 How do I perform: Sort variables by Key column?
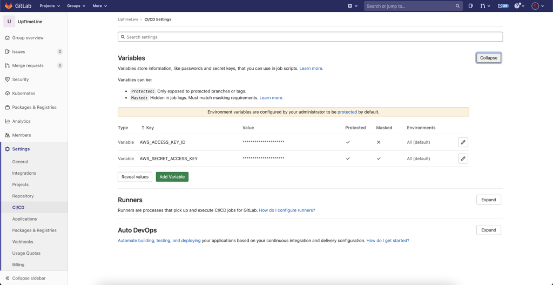[x=147, y=128]
